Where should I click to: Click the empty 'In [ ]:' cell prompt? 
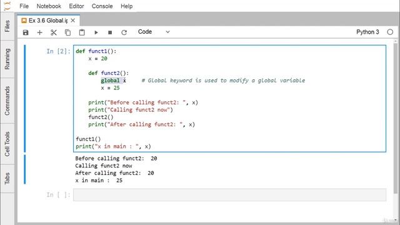58,195
